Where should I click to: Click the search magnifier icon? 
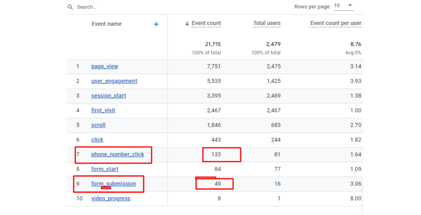(x=70, y=7)
